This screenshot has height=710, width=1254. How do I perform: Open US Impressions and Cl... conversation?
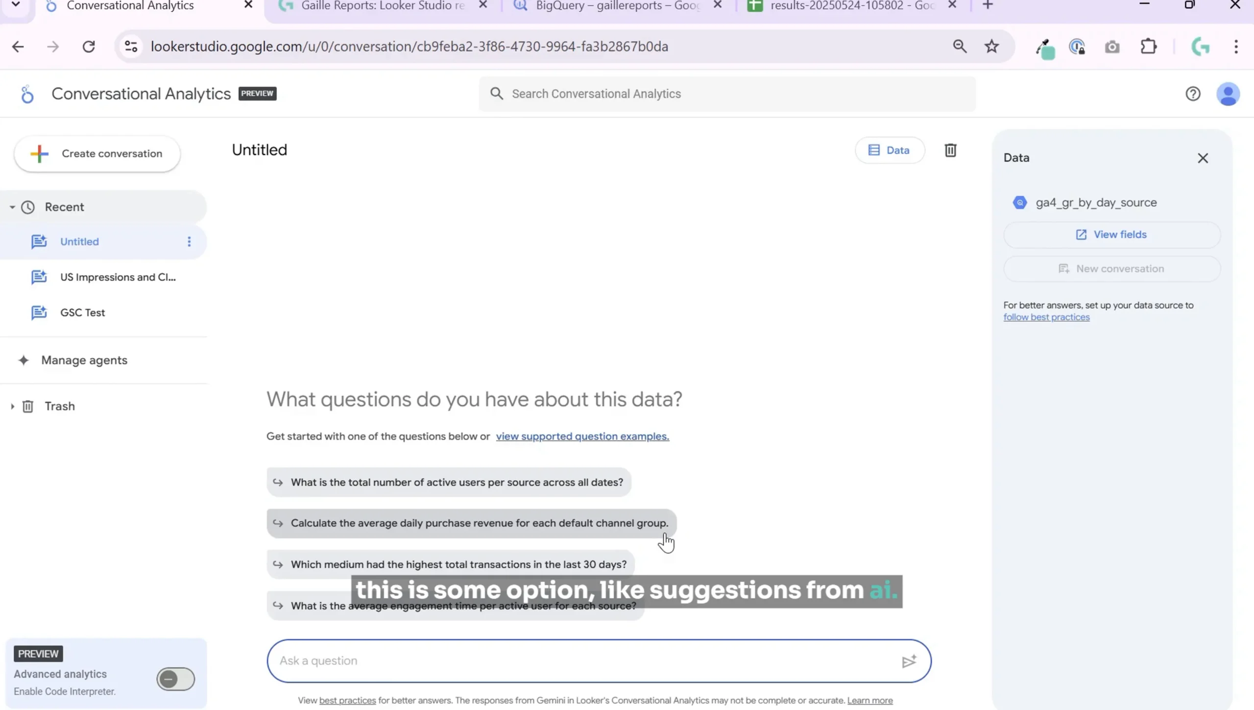(118, 277)
